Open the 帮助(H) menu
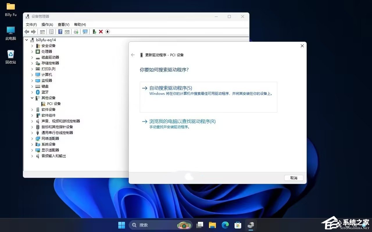 (x=80, y=25)
